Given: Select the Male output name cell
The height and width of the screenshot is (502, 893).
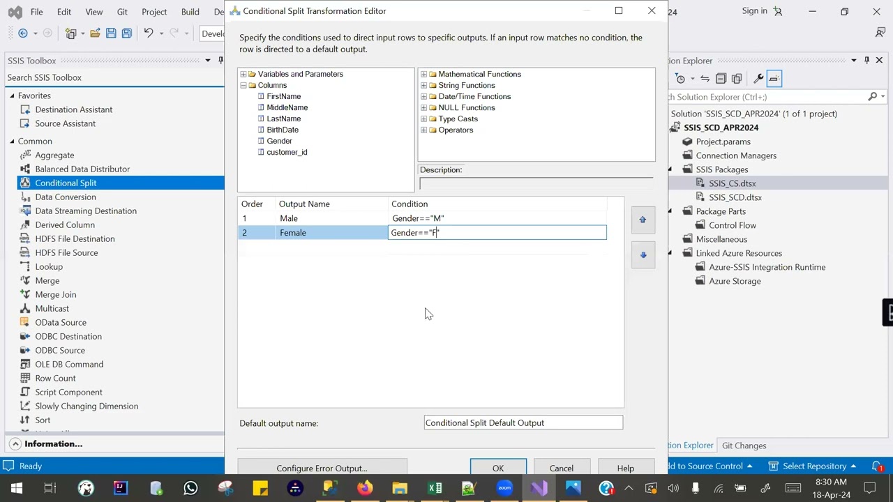Looking at the screenshot, I should click(x=332, y=218).
